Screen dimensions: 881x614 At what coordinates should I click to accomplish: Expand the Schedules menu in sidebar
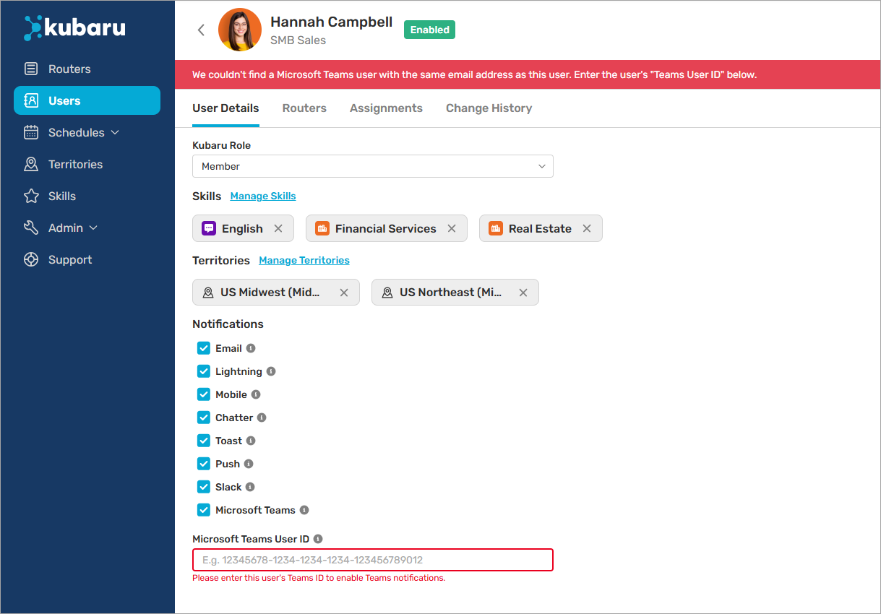(x=83, y=133)
